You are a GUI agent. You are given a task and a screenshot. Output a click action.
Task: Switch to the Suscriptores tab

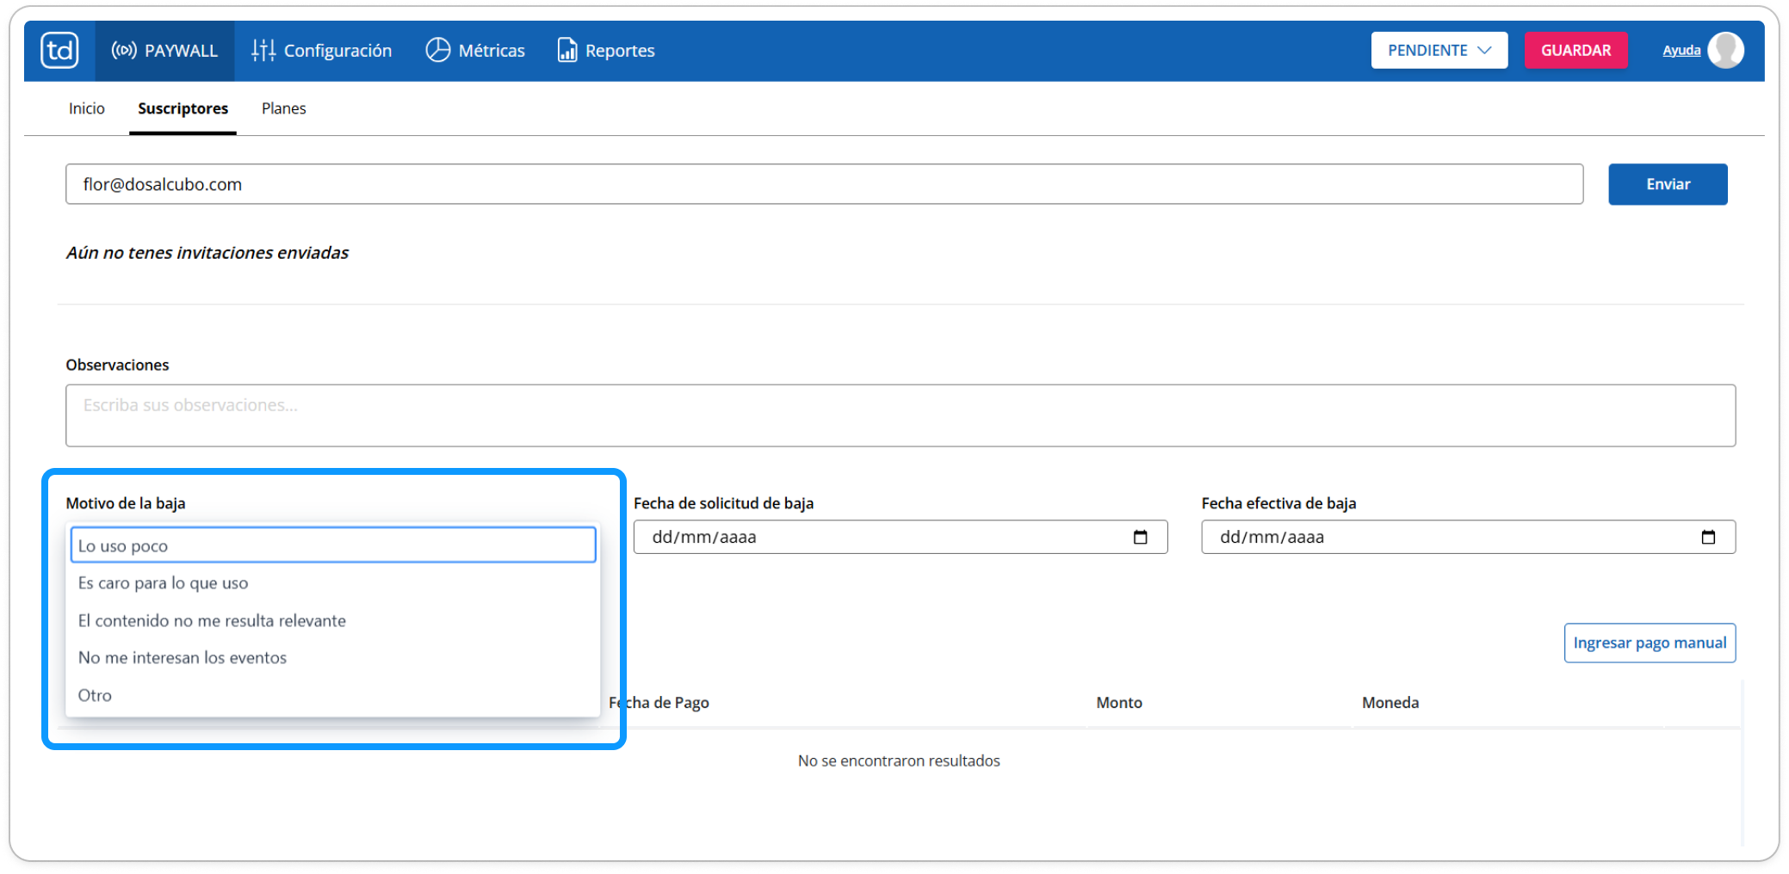pyautogui.click(x=183, y=108)
